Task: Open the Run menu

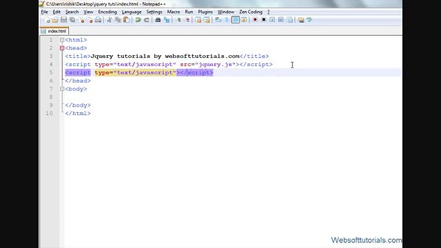Action: coord(189,12)
